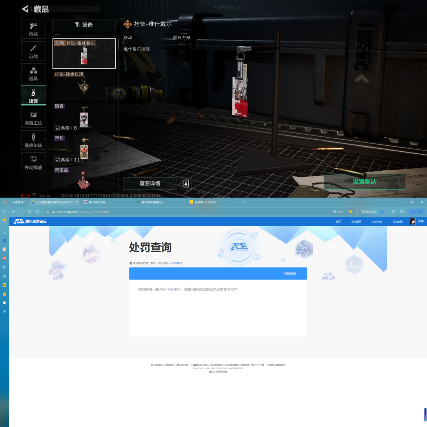Close the 处罚查询 browser tab
The height and width of the screenshot is (427, 427).
point(77,202)
